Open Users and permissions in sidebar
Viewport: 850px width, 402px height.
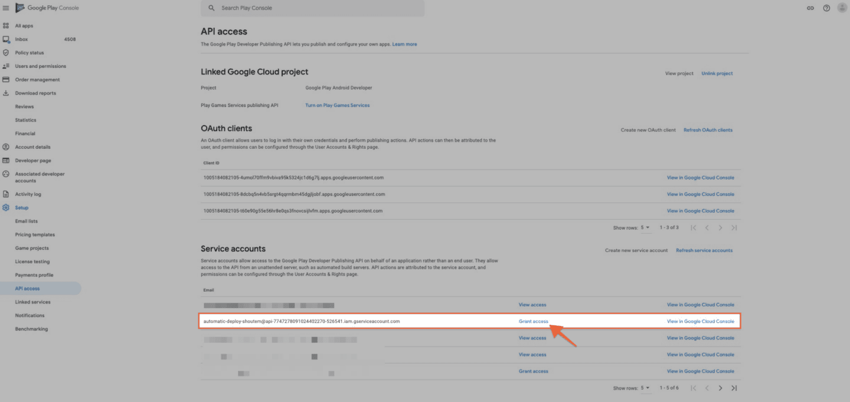tap(40, 66)
